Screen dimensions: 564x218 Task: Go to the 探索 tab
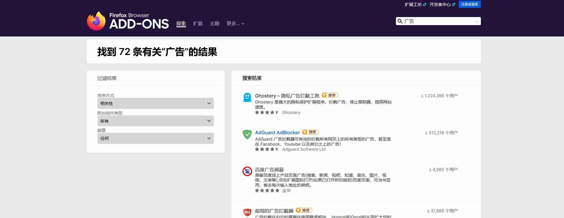(x=181, y=24)
